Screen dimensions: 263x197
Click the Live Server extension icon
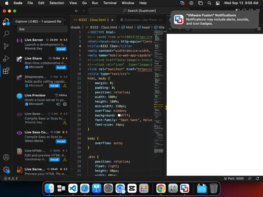(x=20, y=40)
